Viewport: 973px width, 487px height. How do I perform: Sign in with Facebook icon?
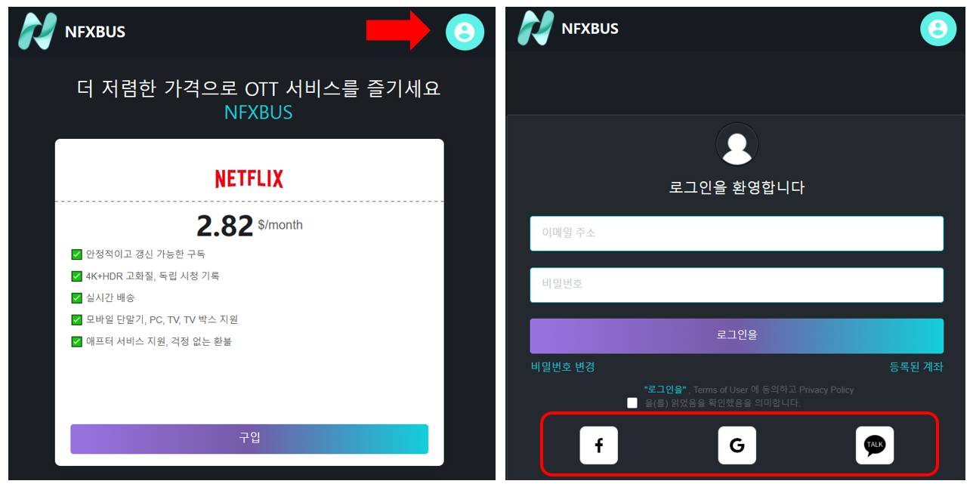[x=598, y=445]
